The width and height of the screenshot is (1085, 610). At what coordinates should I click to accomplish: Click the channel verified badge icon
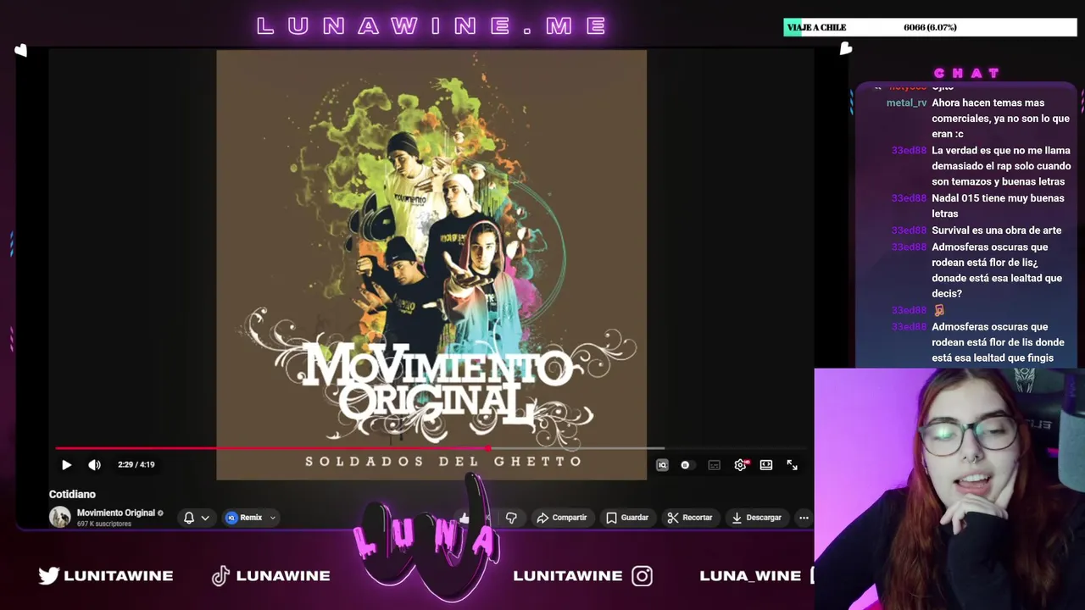coord(160,513)
